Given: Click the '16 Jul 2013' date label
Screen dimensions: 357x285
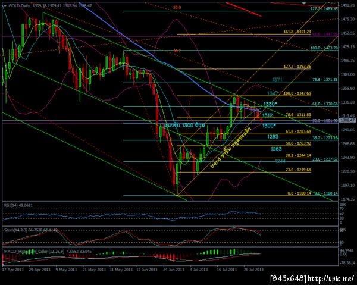Looking at the screenshot, I should (x=227, y=270).
